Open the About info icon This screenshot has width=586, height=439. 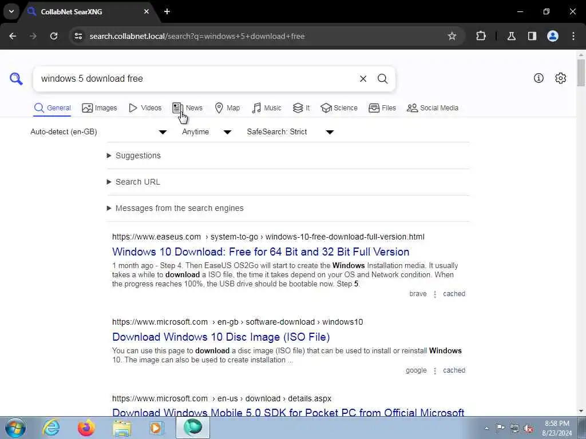point(539,78)
